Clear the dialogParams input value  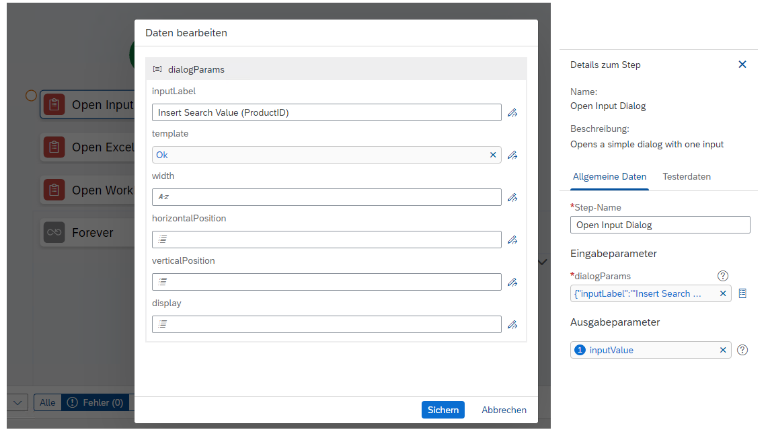tap(723, 293)
